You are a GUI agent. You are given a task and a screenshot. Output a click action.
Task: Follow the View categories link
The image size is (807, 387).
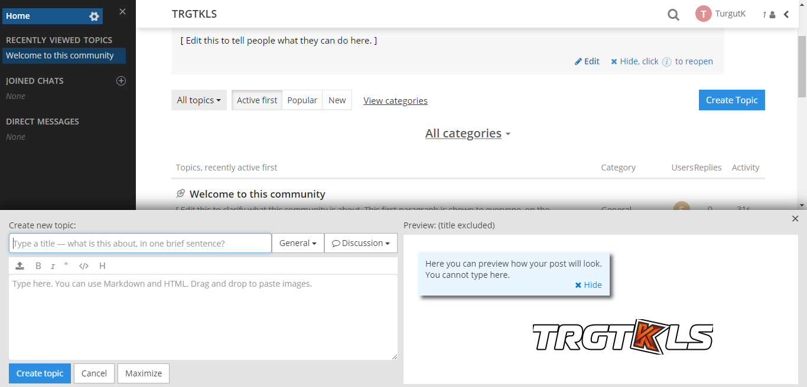tap(395, 101)
